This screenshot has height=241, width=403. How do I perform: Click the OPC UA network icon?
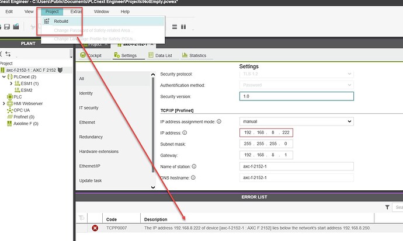(10, 110)
